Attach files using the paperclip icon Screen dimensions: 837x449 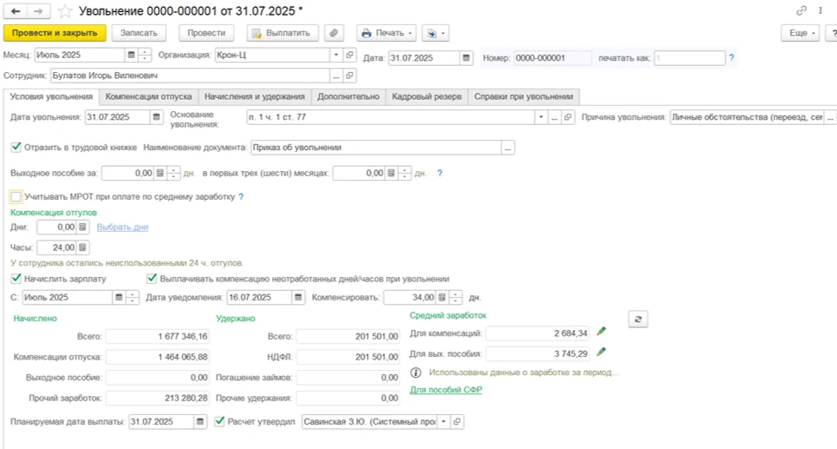(x=334, y=33)
